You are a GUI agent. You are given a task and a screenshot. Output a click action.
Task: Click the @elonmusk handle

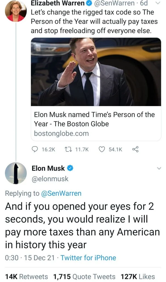[x=50, y=179]
